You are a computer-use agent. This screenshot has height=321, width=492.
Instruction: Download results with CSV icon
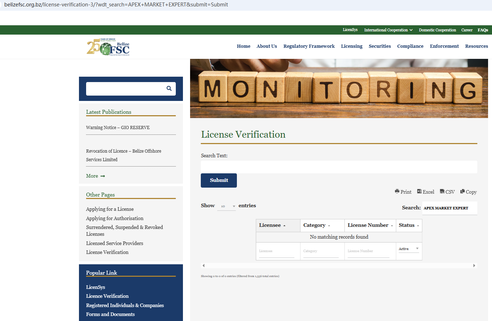click(442, 192)
